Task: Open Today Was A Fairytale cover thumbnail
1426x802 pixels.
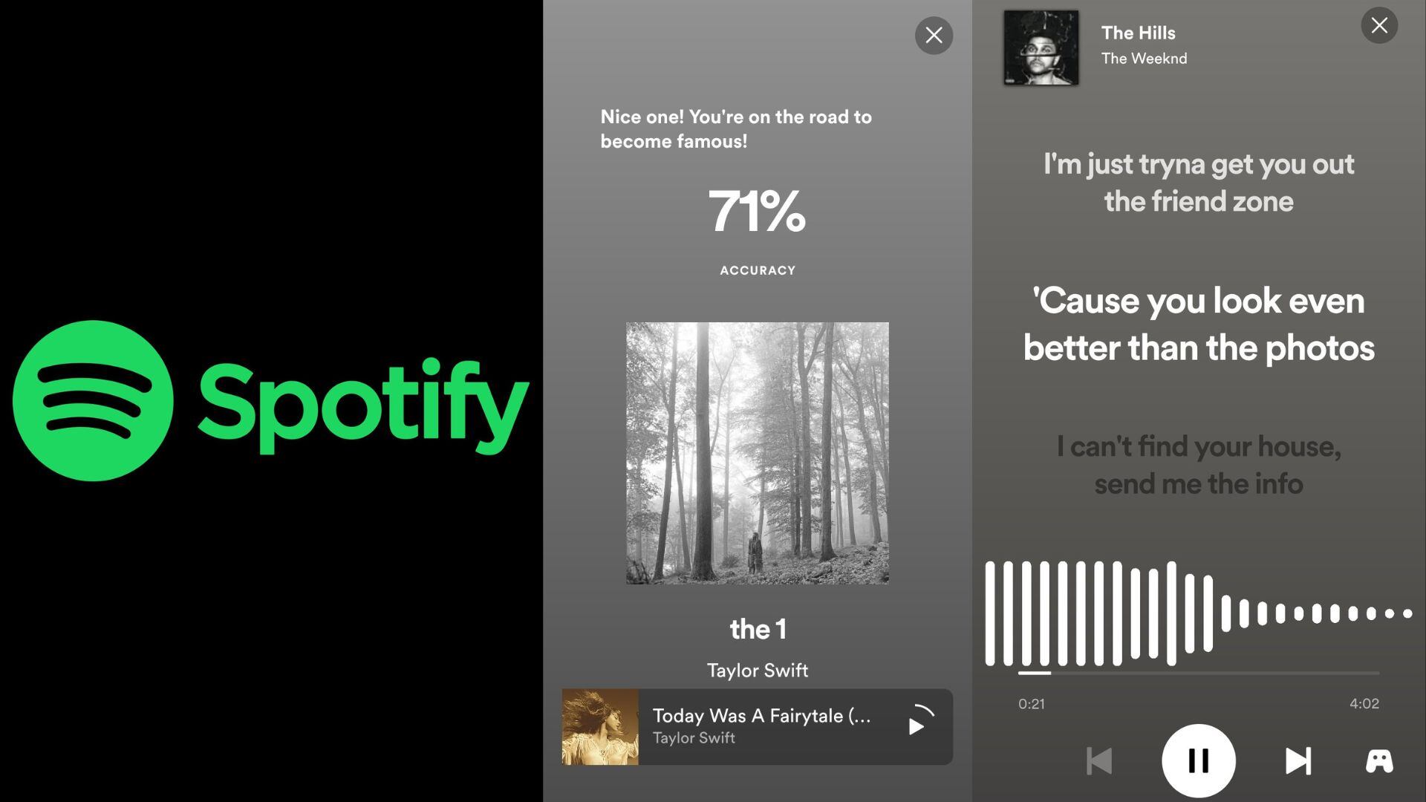Action: [600, 727]
